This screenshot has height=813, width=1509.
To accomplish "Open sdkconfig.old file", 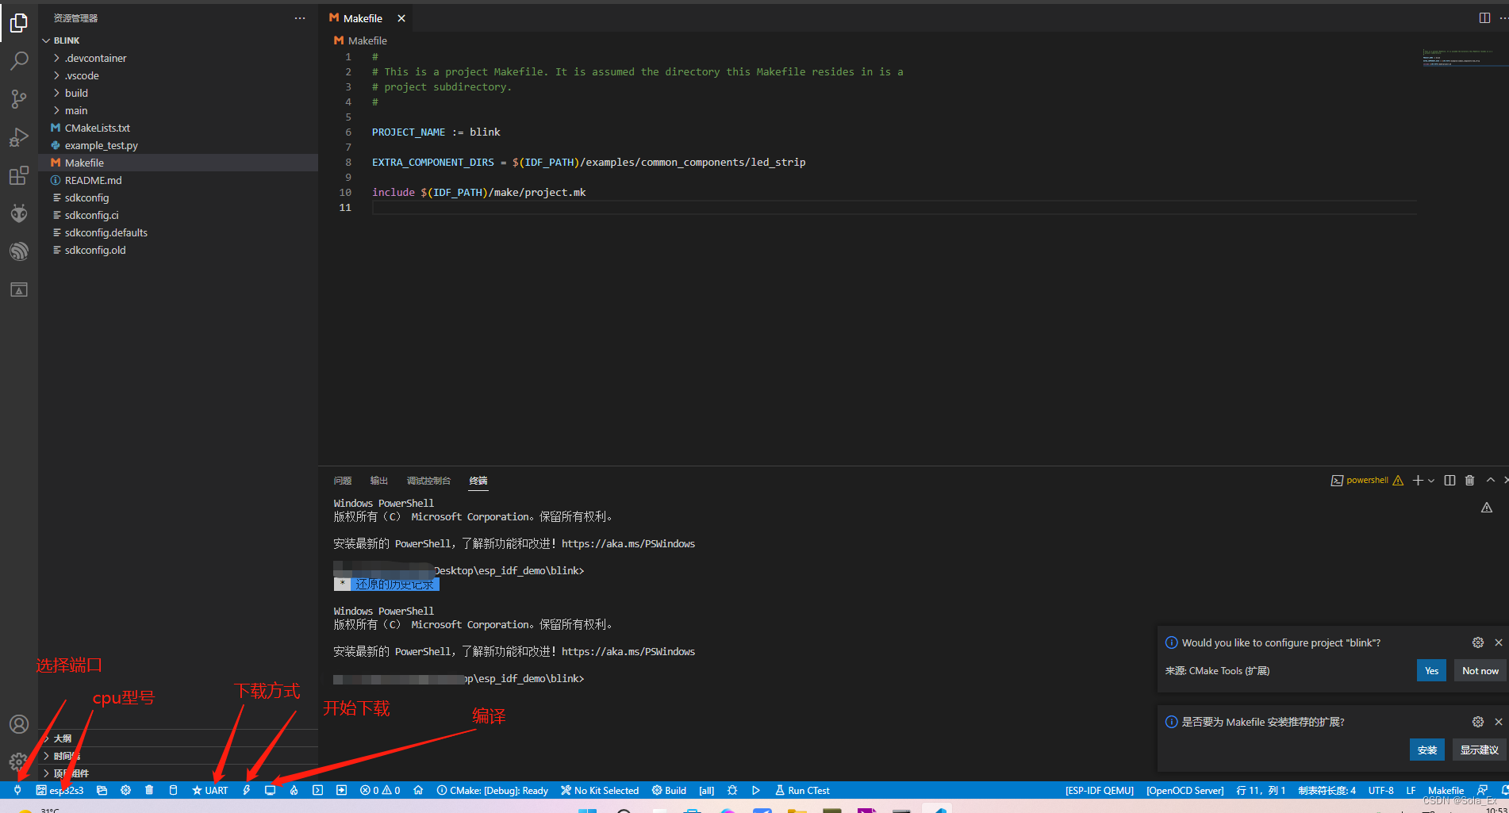I will point(95,250).
